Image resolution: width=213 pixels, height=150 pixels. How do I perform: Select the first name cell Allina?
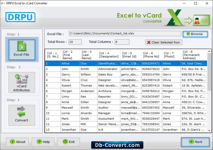coord(70,63)
